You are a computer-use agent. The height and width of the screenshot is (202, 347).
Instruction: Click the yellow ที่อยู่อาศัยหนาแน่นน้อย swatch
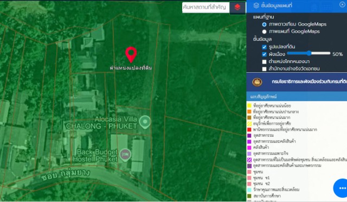[249, 105]
